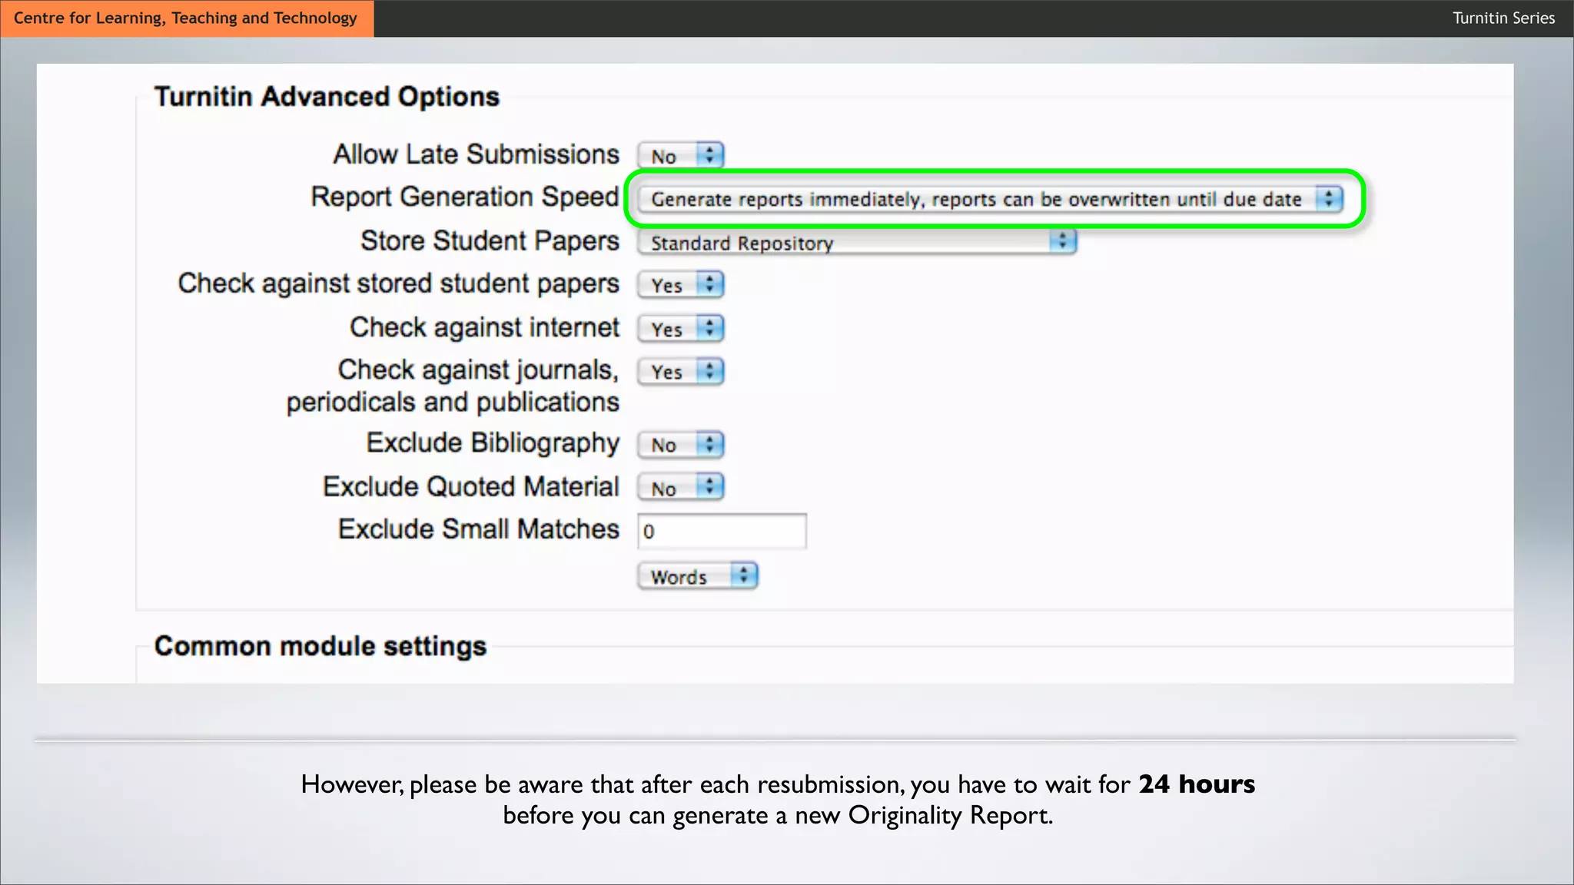Click arrows beside Words selector
The image size is (1574, 885).
(743, 575)
